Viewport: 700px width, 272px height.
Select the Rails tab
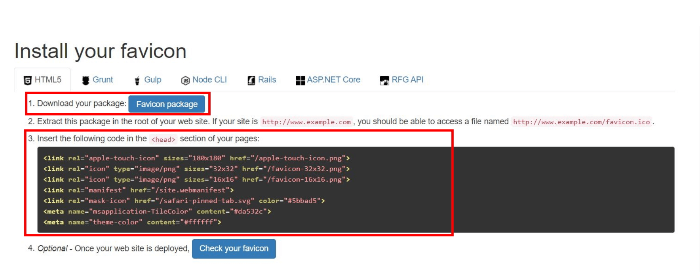262,80
